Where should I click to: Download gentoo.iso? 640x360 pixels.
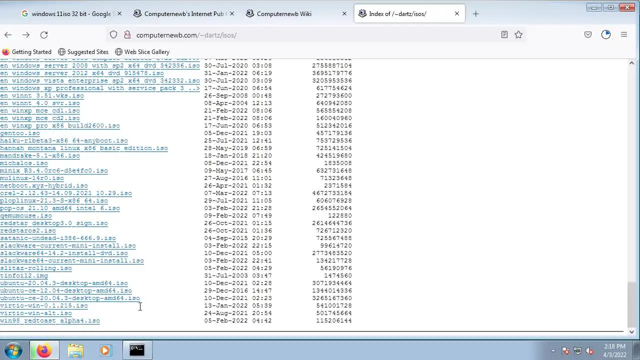[x=20, y=133]
